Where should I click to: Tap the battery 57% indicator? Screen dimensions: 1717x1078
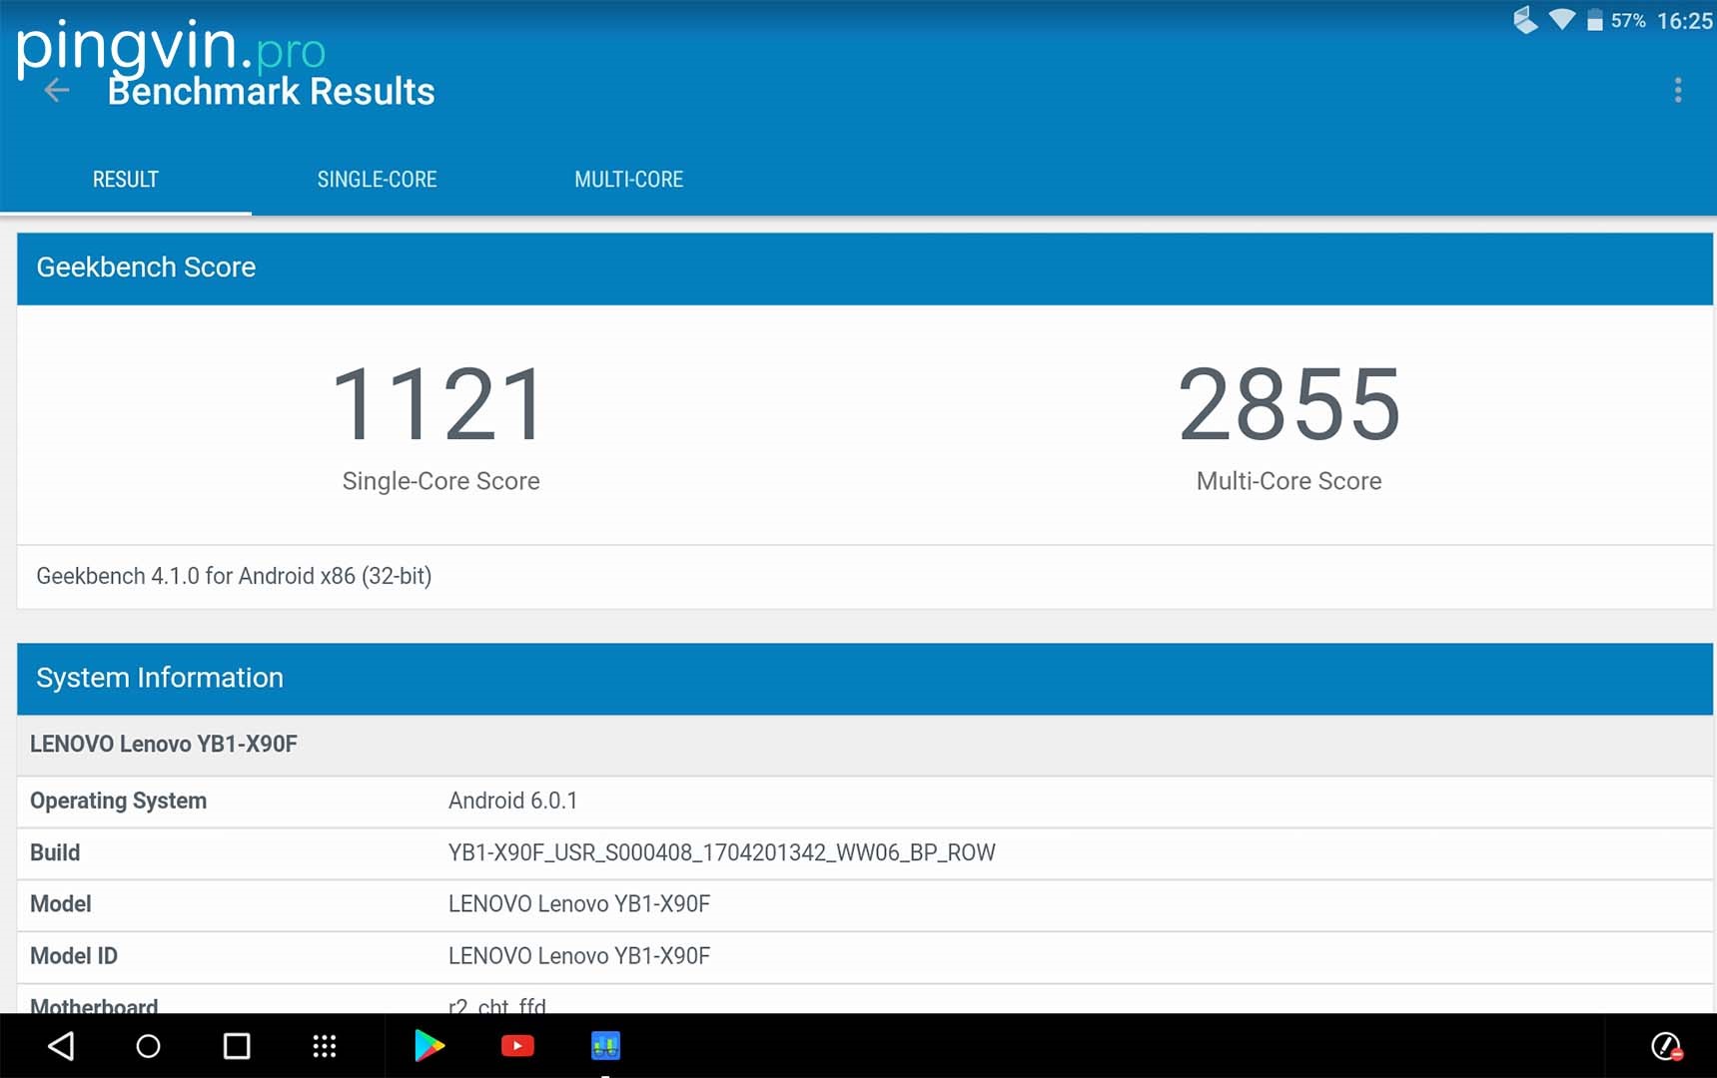[1615, 21]
